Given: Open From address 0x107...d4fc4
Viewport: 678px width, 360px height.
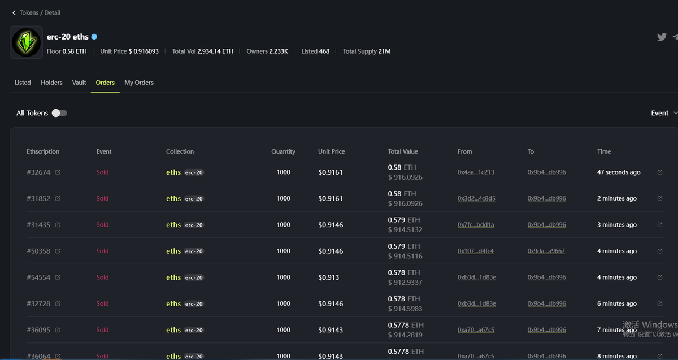Looking at the screenshot, I should [476, 251].
